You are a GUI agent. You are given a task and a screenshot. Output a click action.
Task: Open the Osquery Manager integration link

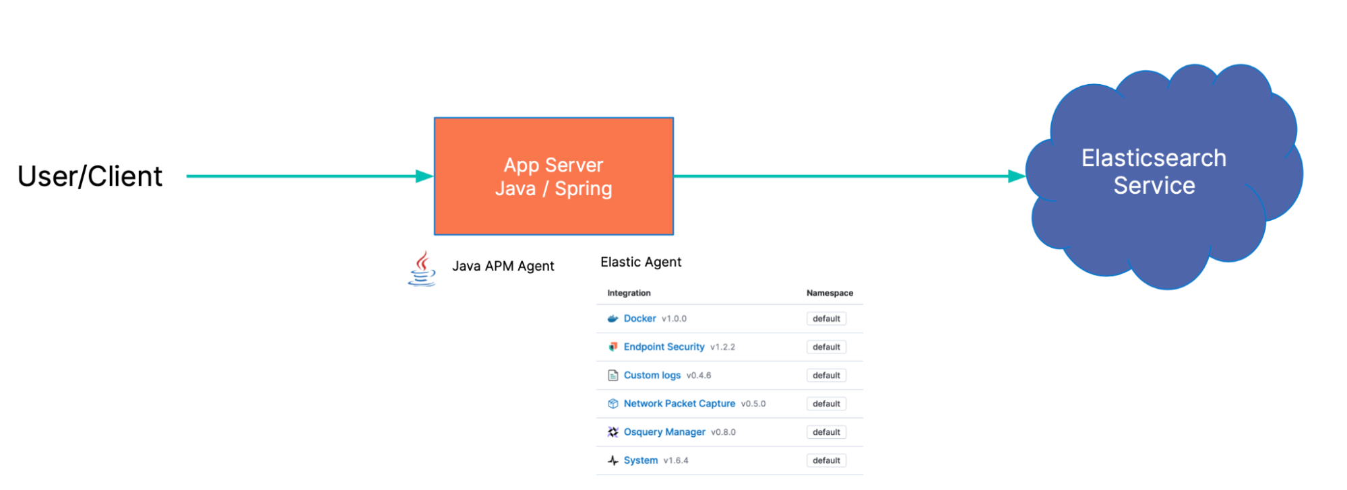664,431
